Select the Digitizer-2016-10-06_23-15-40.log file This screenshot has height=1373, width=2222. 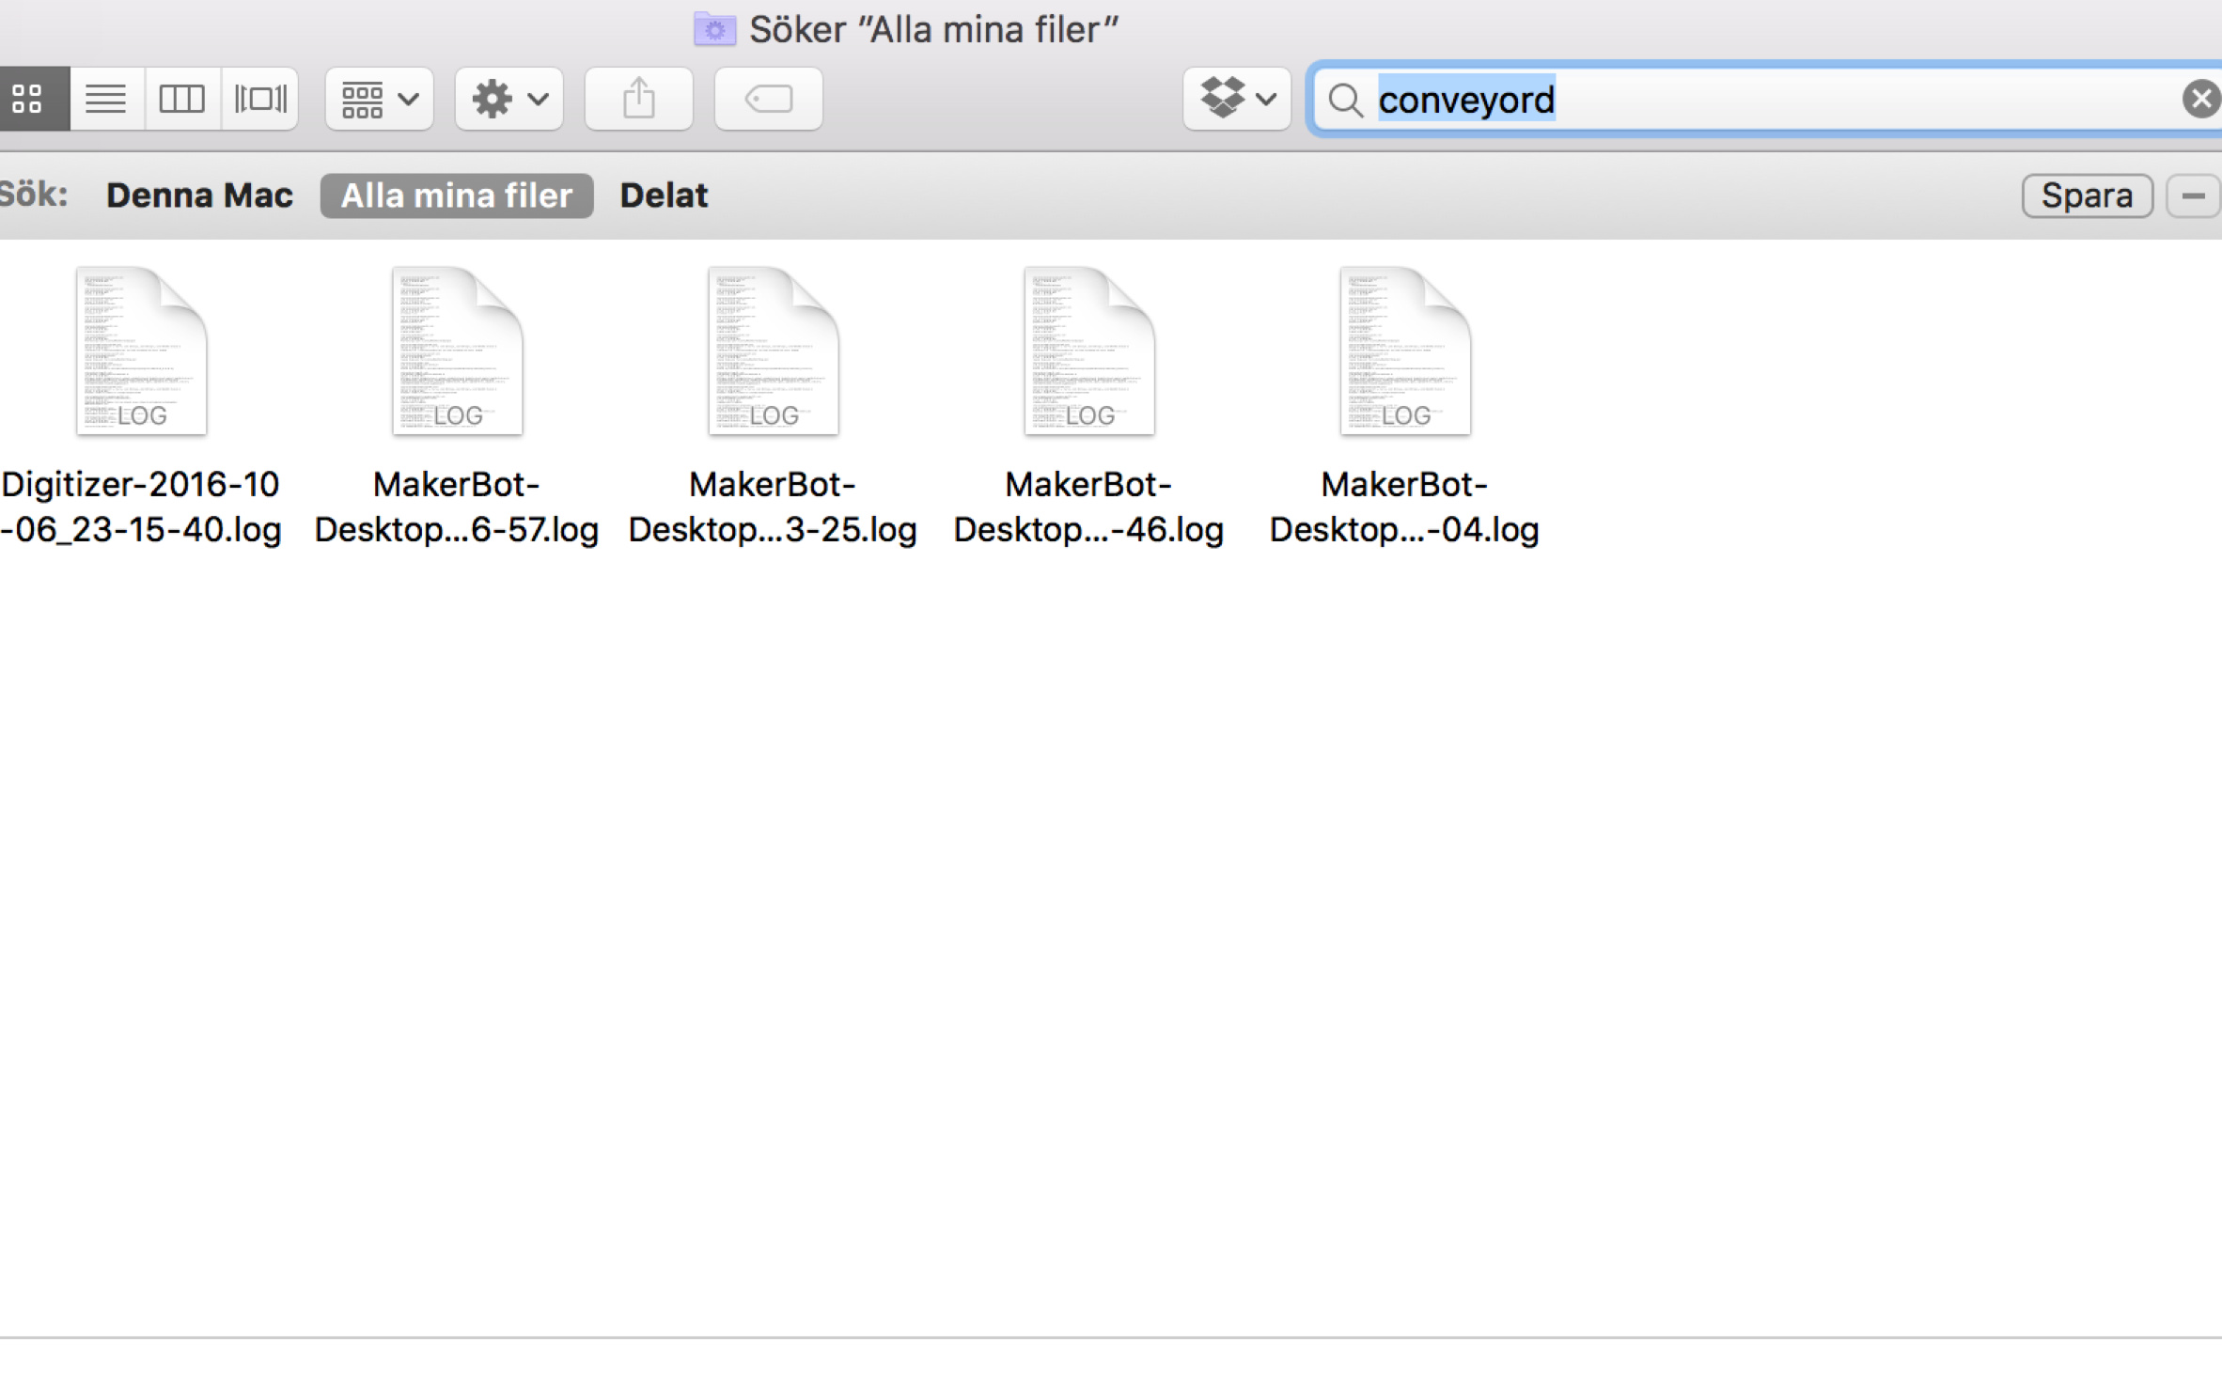coord(141,352)
